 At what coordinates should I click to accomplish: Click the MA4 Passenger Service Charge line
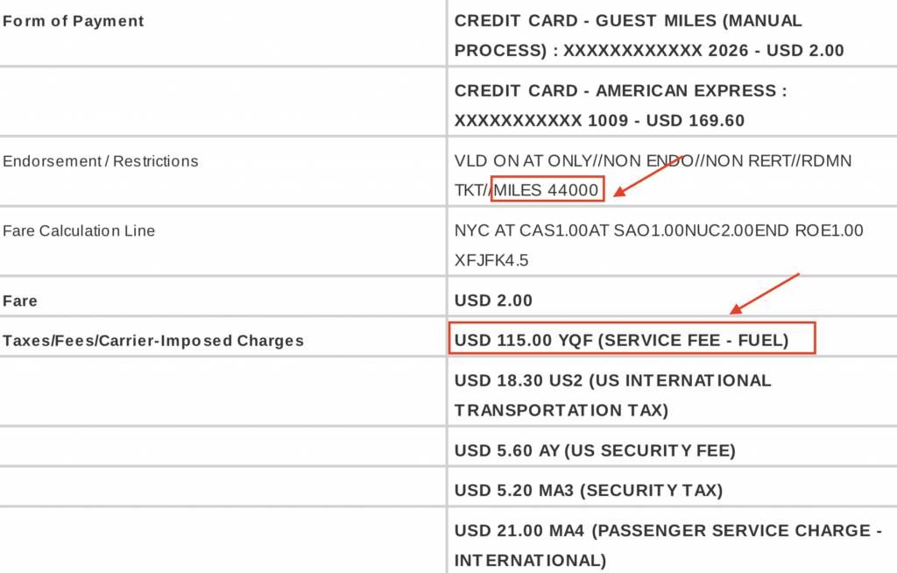click(x=668, y=545)
